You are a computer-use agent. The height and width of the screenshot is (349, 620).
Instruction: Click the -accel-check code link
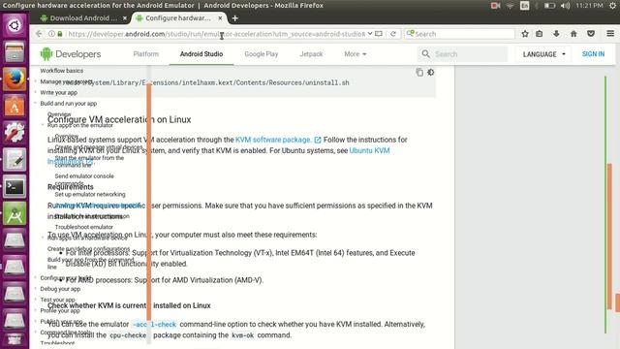point(154,325)
